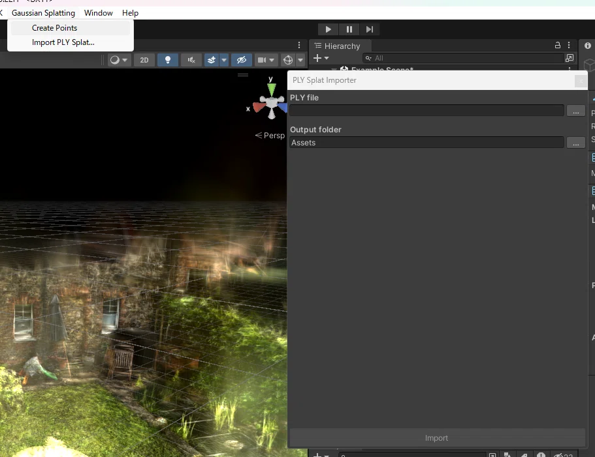Close the PLY Splat Importer window

click(x=581, y=81)
